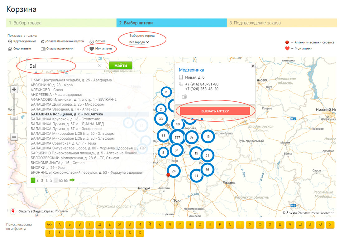Go to page 65 of pharmacy suggestions
The width and height of the screenshot is (344, 243).
tap(61, 180)
